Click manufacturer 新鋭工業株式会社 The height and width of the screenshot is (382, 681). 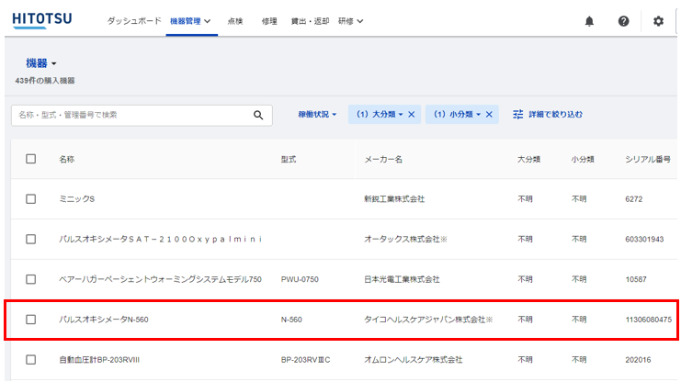pos(394,199)
